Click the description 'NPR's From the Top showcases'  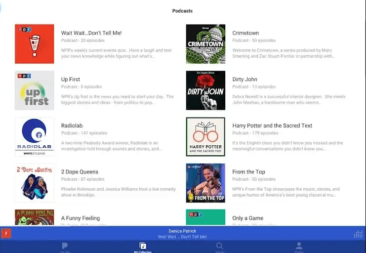(286, 192)
